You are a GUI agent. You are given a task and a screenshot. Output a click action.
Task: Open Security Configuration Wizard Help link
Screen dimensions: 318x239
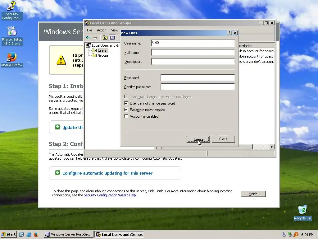coord(110,195)
